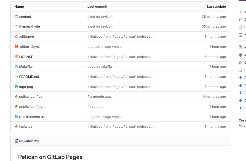Click the Python icon beside tasks.py

[x=16, y=127]
